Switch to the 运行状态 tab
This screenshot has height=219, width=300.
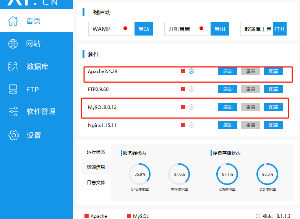[96, 152]
